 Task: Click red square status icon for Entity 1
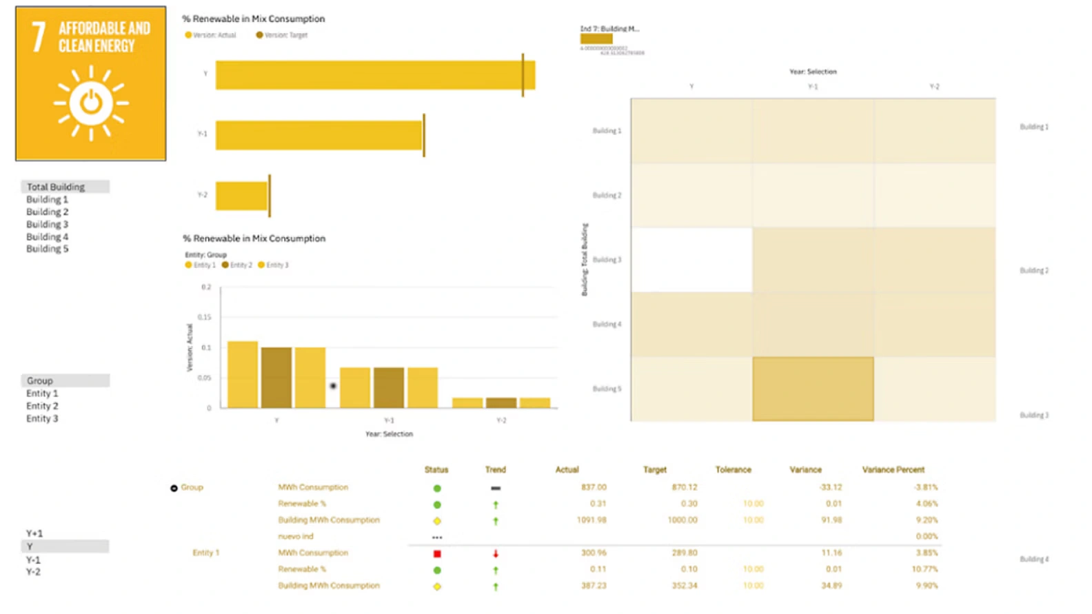coord(437,553)
